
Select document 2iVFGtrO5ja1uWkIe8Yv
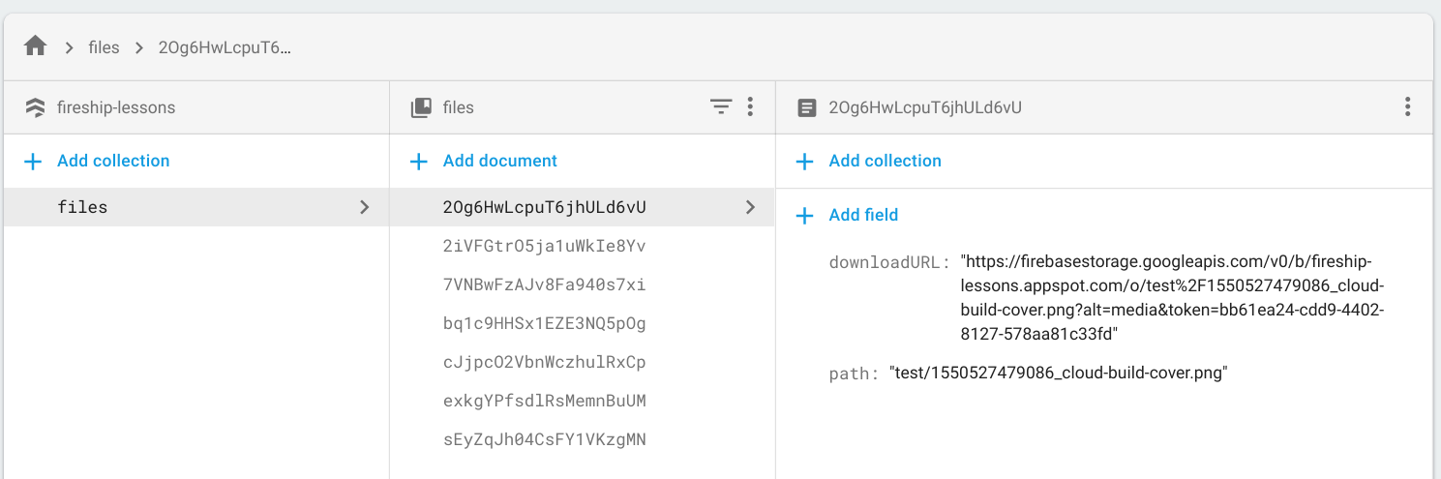[544, 246]
